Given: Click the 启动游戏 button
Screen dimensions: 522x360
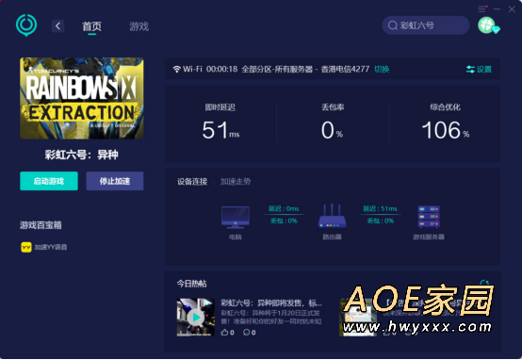Looking at the screenshot, I should [49, 181].
